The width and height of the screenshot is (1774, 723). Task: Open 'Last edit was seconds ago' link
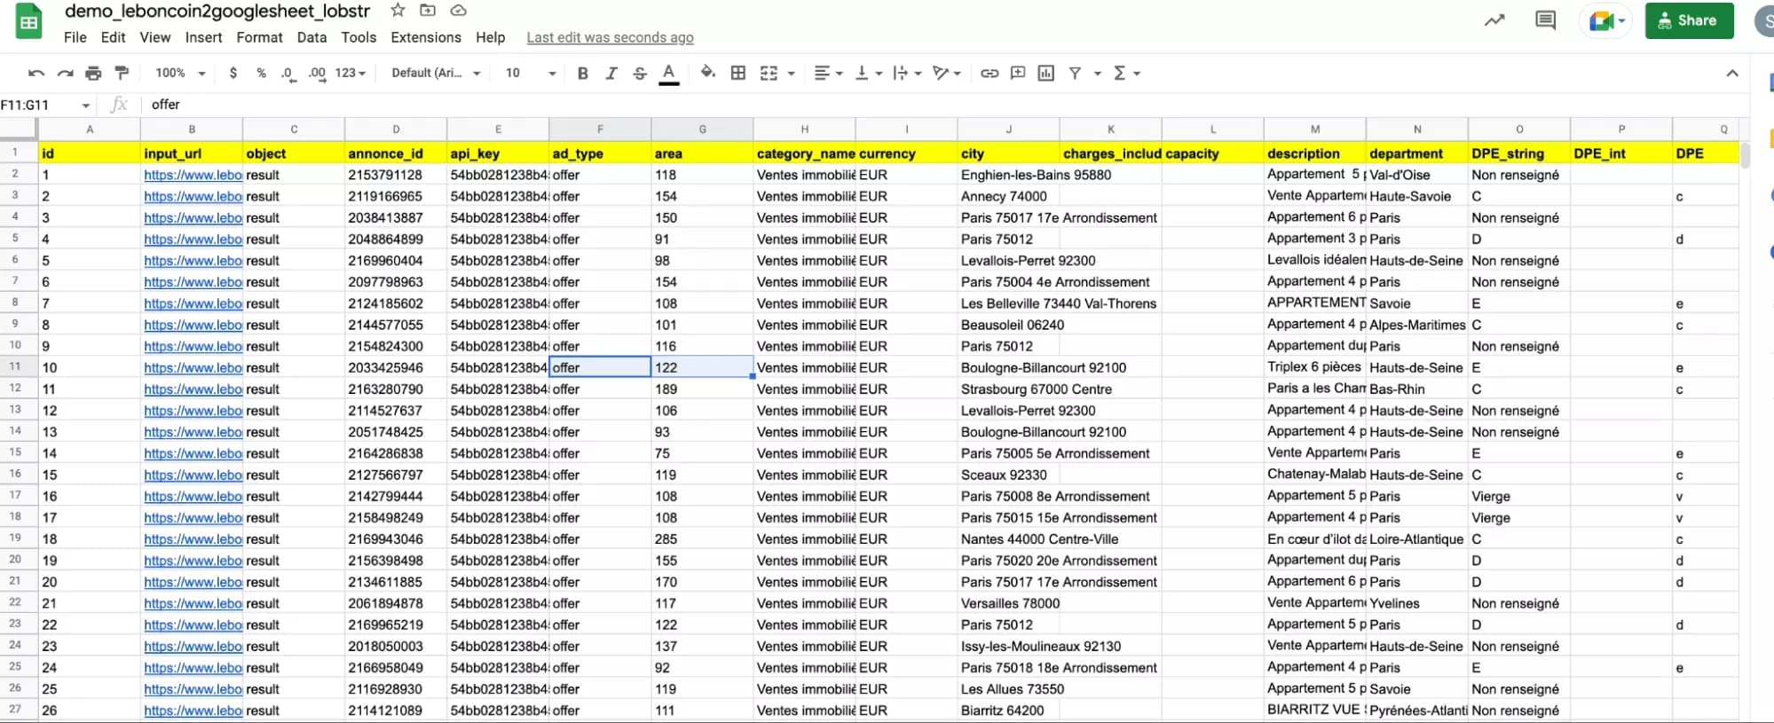pyautogui.click(x=610, y=37)
